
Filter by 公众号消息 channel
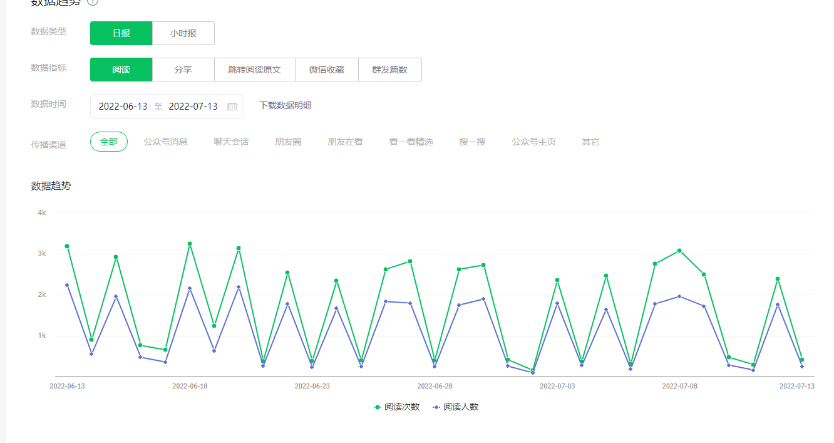[166, 142]
